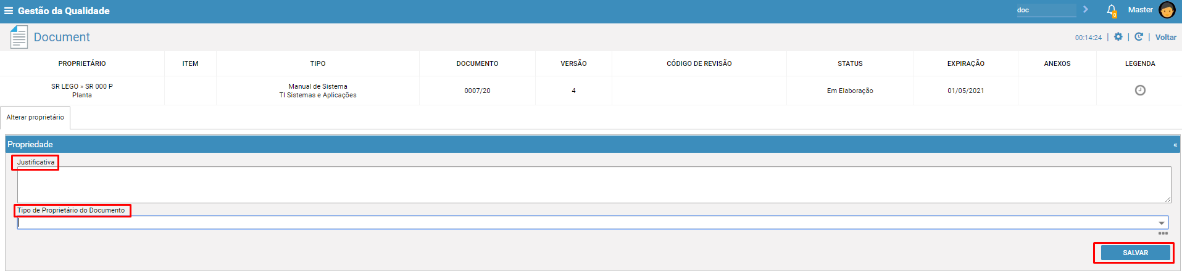This screenshot has height=276, width=1182.
Task: Focus the doc search field
Action: [1046, 10]
